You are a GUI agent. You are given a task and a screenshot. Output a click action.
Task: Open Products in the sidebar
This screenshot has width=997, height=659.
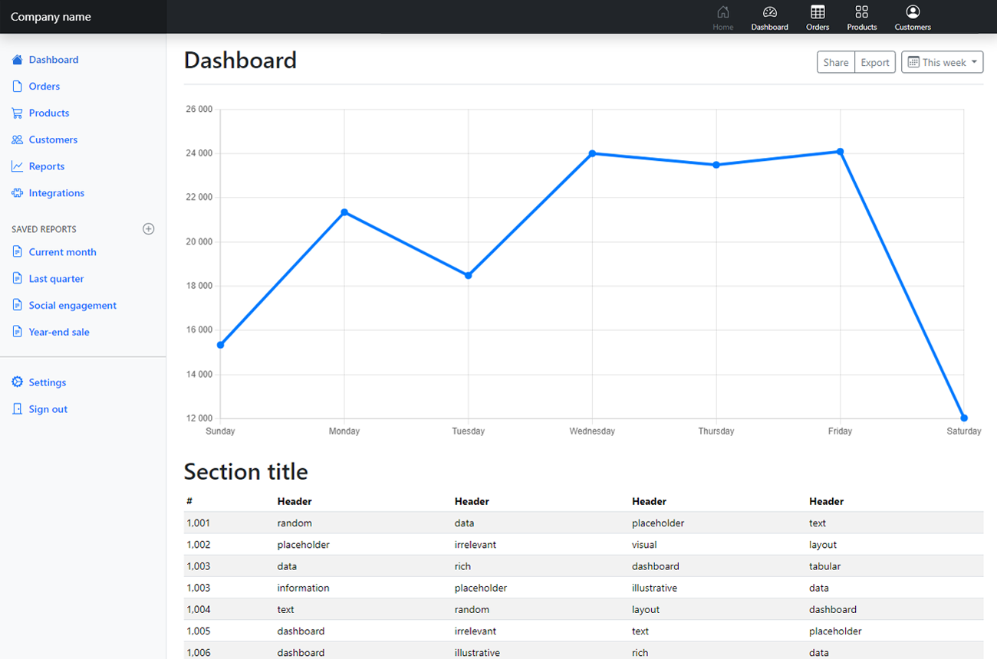pyautogui.click(x=49, y=113)
